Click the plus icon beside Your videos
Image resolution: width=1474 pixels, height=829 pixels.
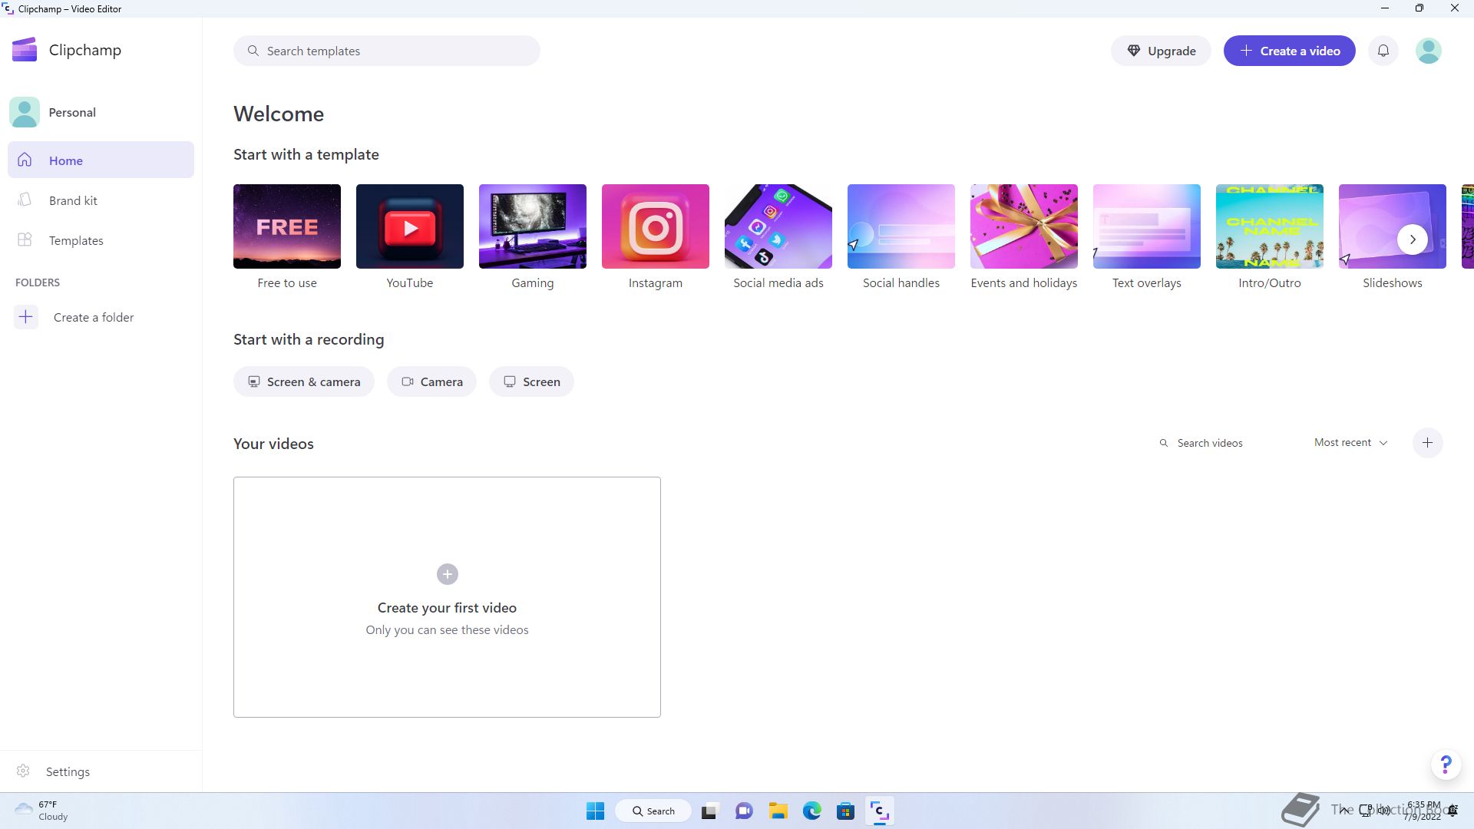coord(1427,443)
